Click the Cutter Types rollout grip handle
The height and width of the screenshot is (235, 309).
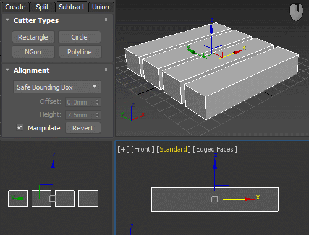[x=106, y=20]
